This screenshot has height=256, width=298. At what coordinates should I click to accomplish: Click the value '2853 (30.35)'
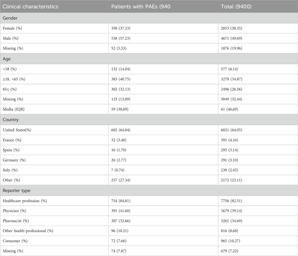pyautogui.click(x=231, y=28)
